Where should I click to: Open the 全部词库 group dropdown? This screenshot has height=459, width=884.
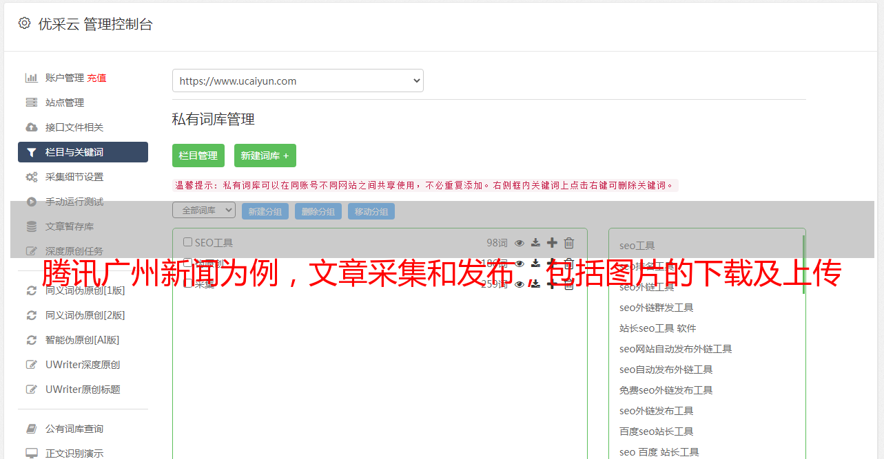click(204, 211)
